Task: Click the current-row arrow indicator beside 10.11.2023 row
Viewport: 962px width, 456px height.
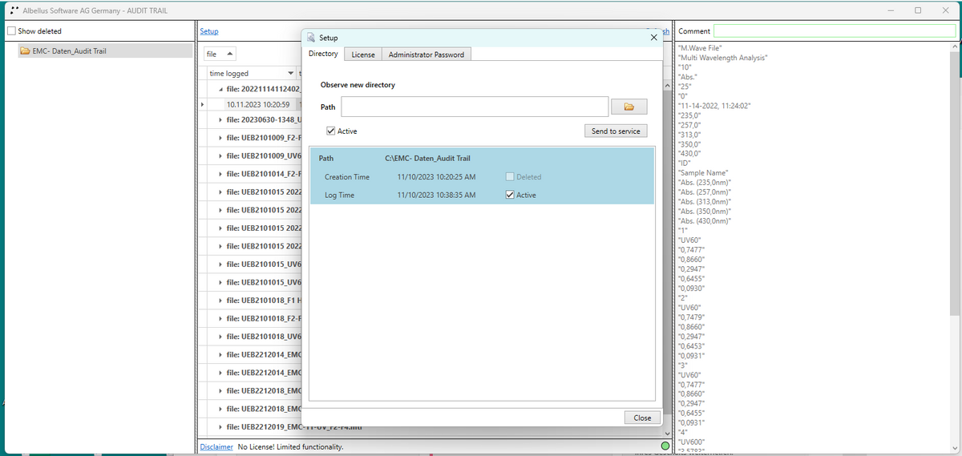Action: 202,104
